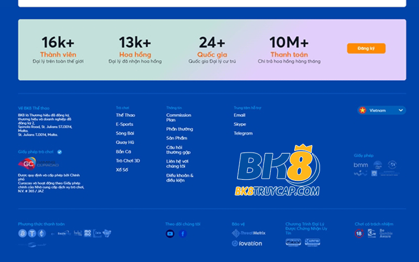Viewport: 419px width, 262px height.
Task: Select the Quay Hũ link
Action: coord(125,143)
